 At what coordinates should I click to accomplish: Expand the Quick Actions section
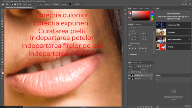(x=129, y=55)
